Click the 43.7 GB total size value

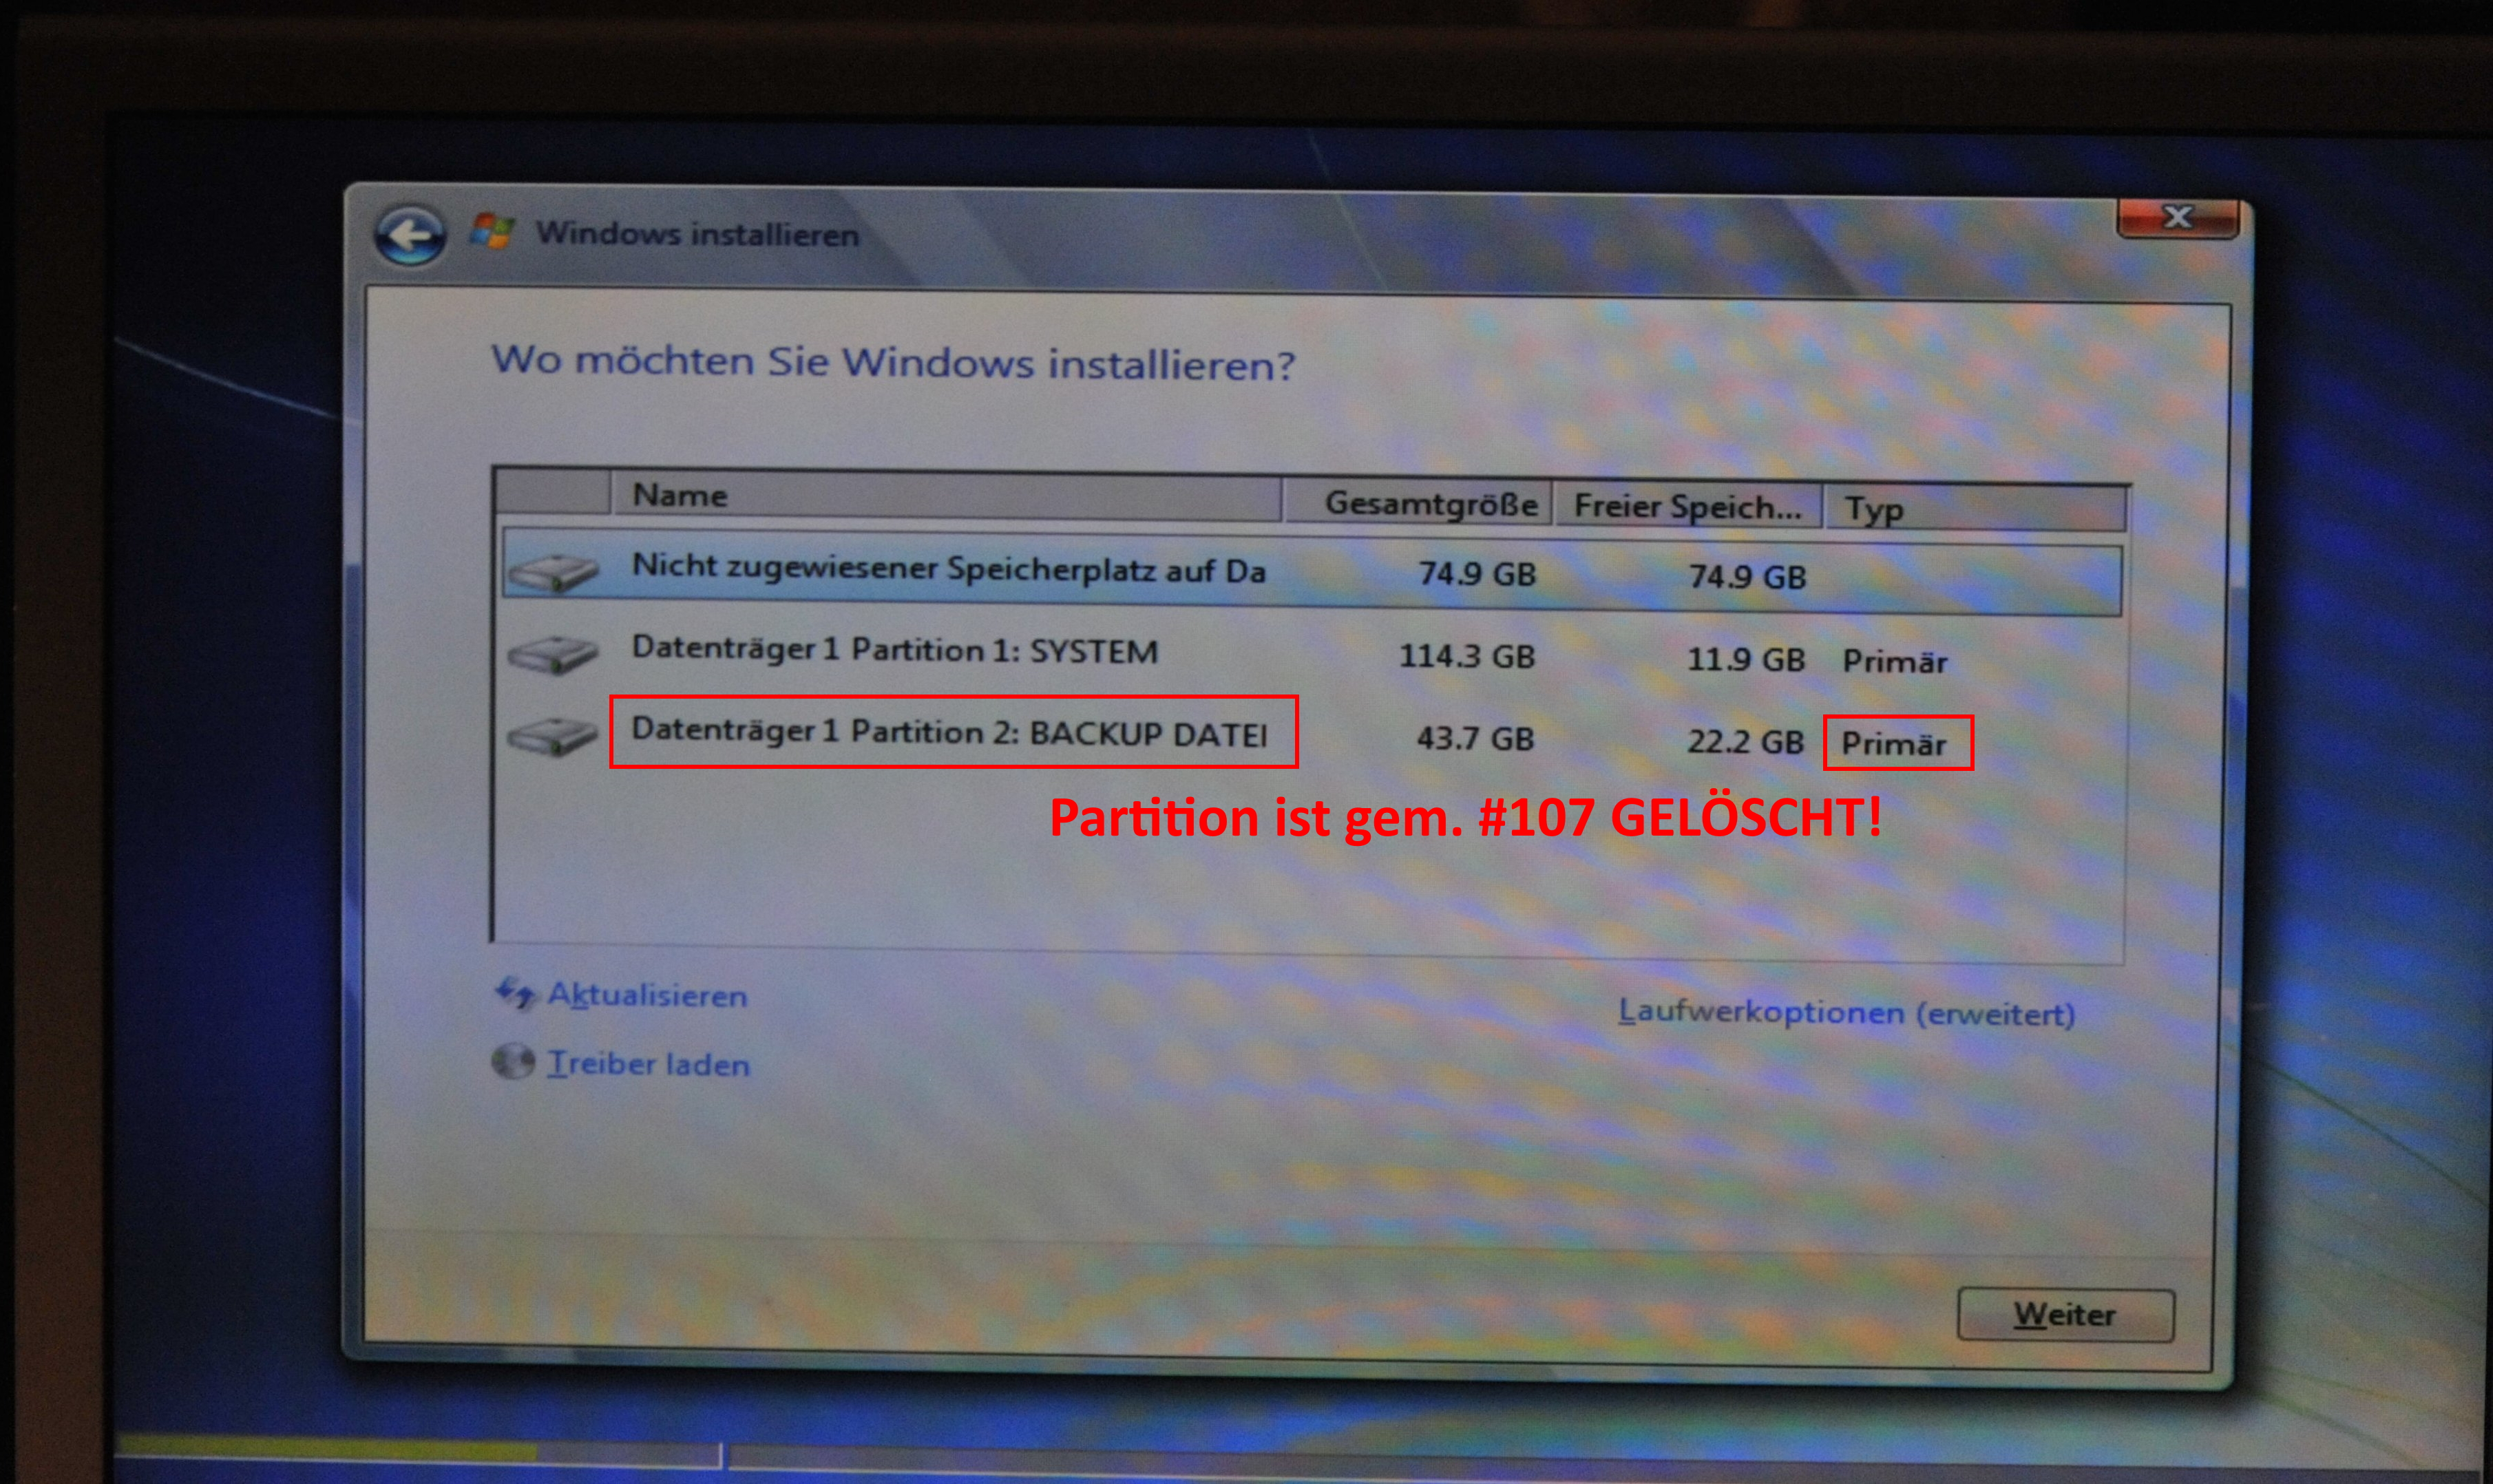pos(1475,739)
